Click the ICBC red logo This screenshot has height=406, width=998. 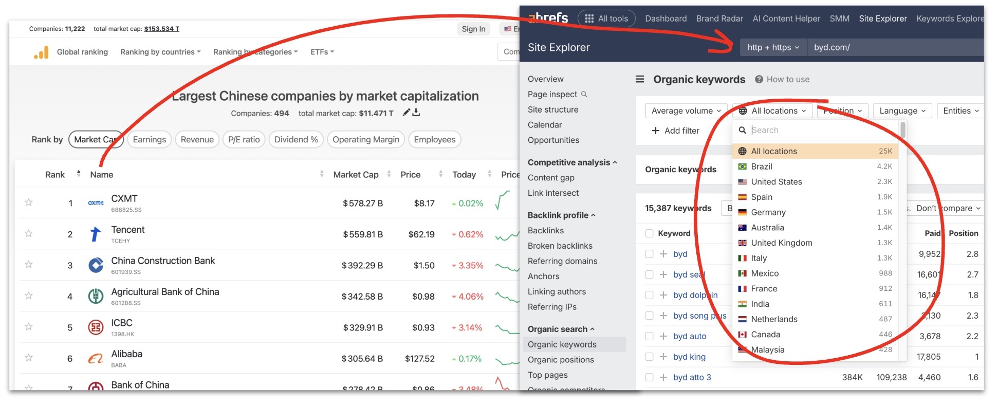[96, 327]
